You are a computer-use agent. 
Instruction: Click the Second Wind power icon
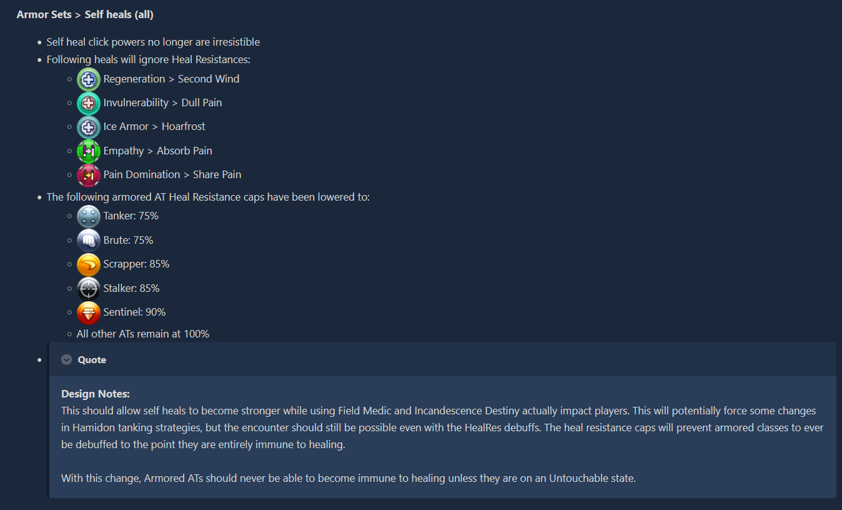pos(89,79)
